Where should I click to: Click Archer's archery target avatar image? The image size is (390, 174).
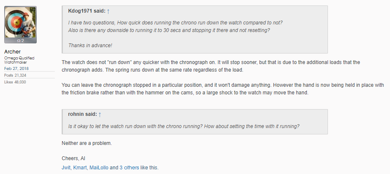pos(20,23)
